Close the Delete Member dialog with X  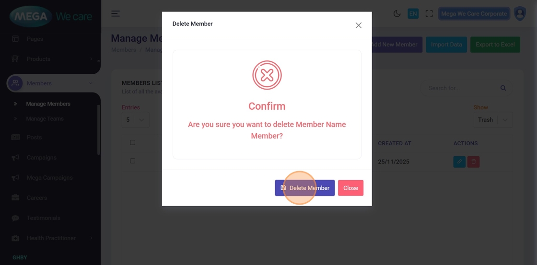(x=358, y=25)
